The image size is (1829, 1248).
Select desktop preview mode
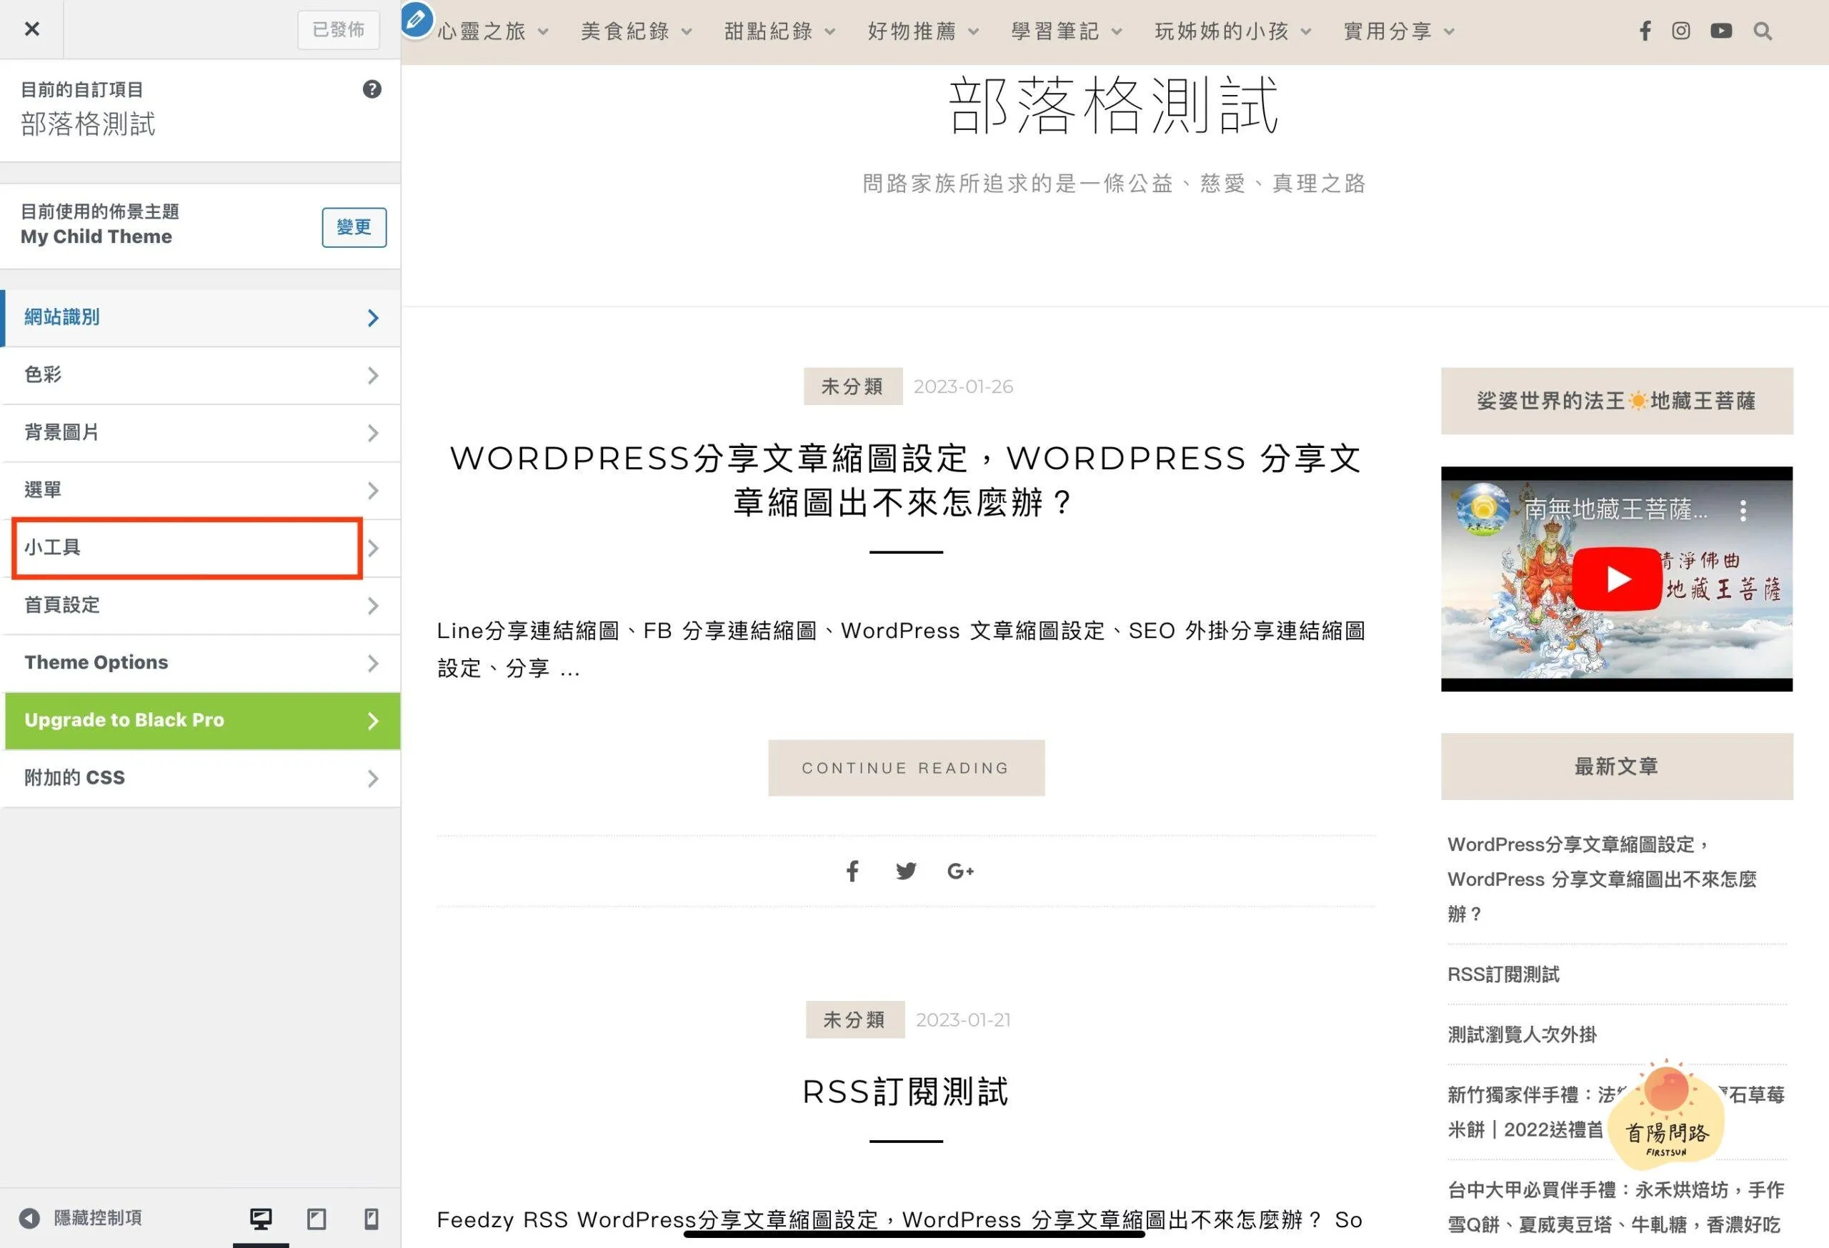[261, 1219]
